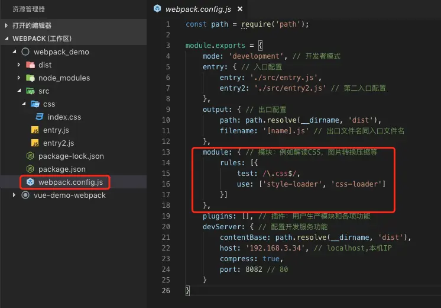This screenshot has height=308, width=441.
Task: Click the node icon beside package-lock.json
Action: [30, 156]
